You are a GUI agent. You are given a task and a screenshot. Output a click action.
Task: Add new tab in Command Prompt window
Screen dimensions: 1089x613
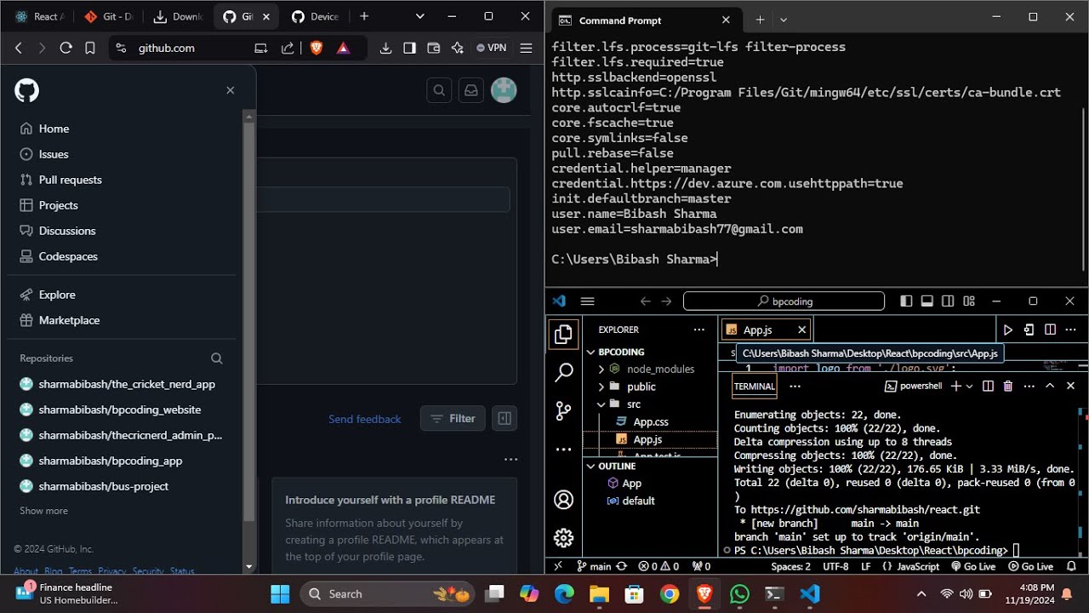760,20
